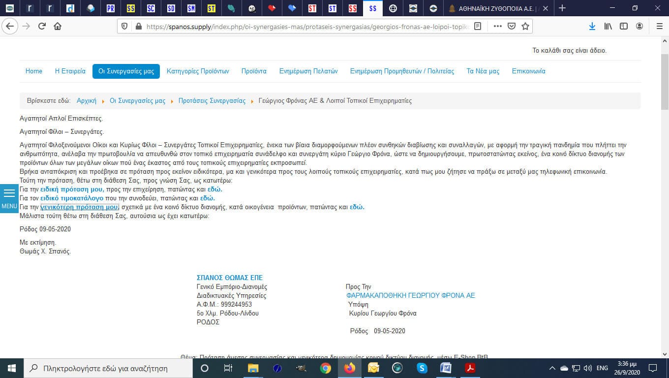Click Οι Συνεργασίες μας breadcrumb link

click(x=138, y=100)
